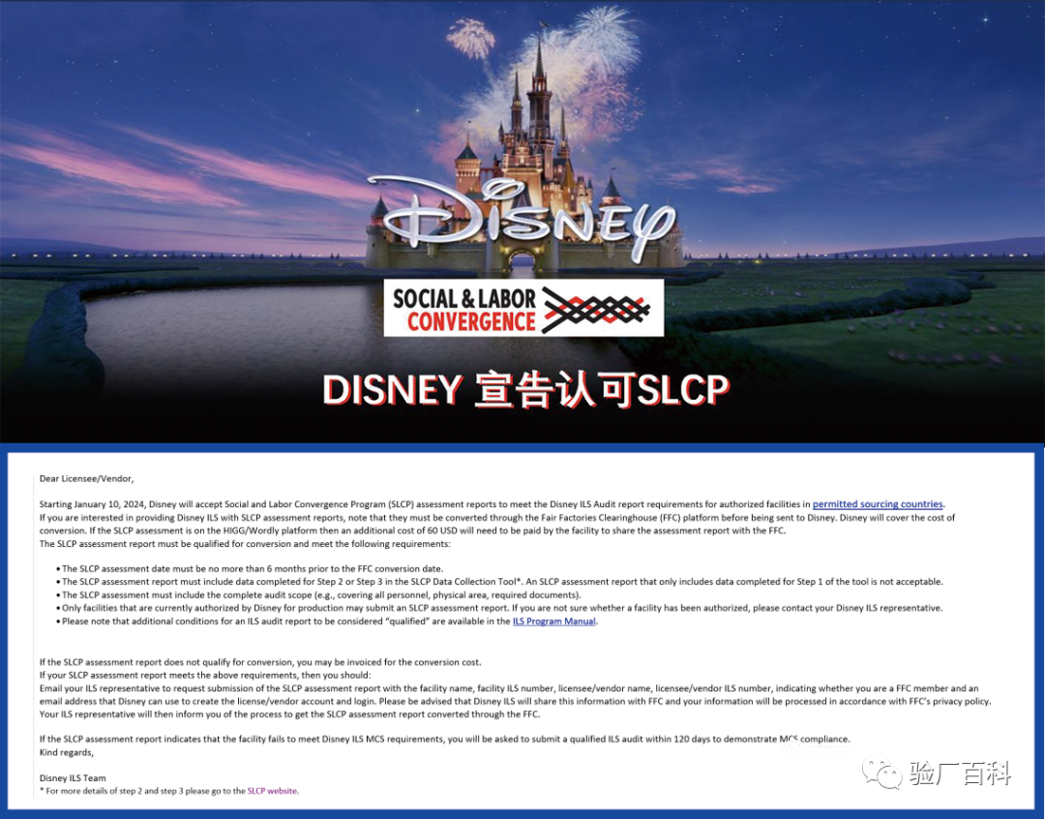Viewport: 1045px width, 819px height.
Task: Click the line Your ILS representative will then inform you
Action: pos(289,714)
